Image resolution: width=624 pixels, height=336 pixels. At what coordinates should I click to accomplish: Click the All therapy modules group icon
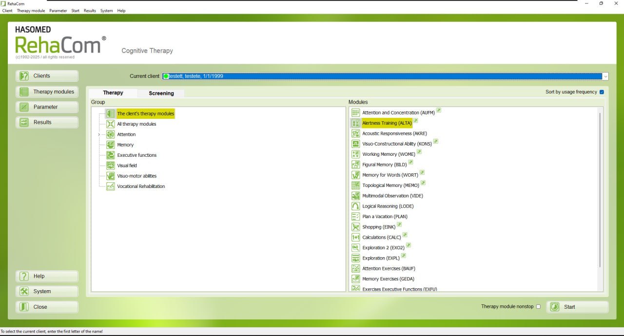pos(110,124)
